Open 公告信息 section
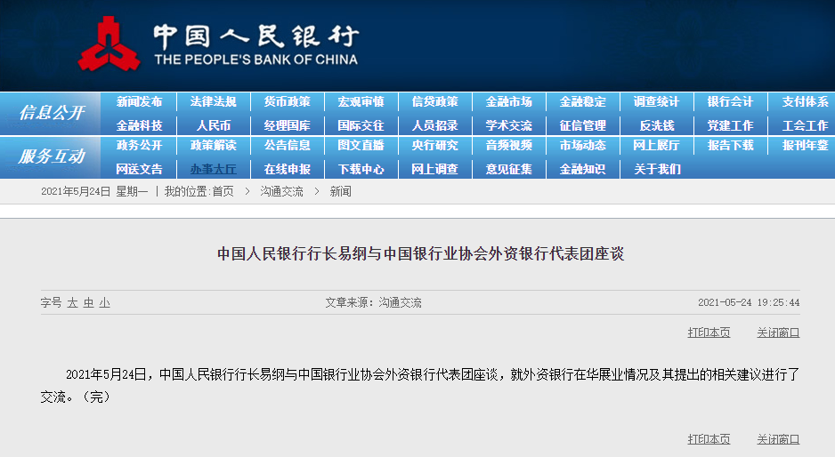The height and width of the screenshot is (457, 835). pos(287,145)
